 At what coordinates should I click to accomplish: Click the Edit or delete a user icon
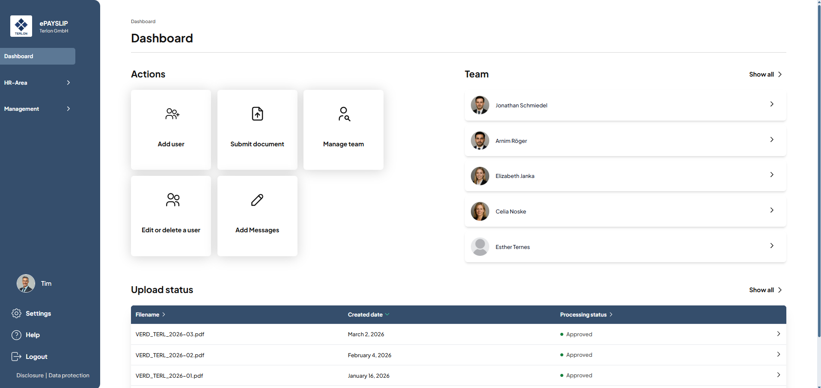click(173, 200)
